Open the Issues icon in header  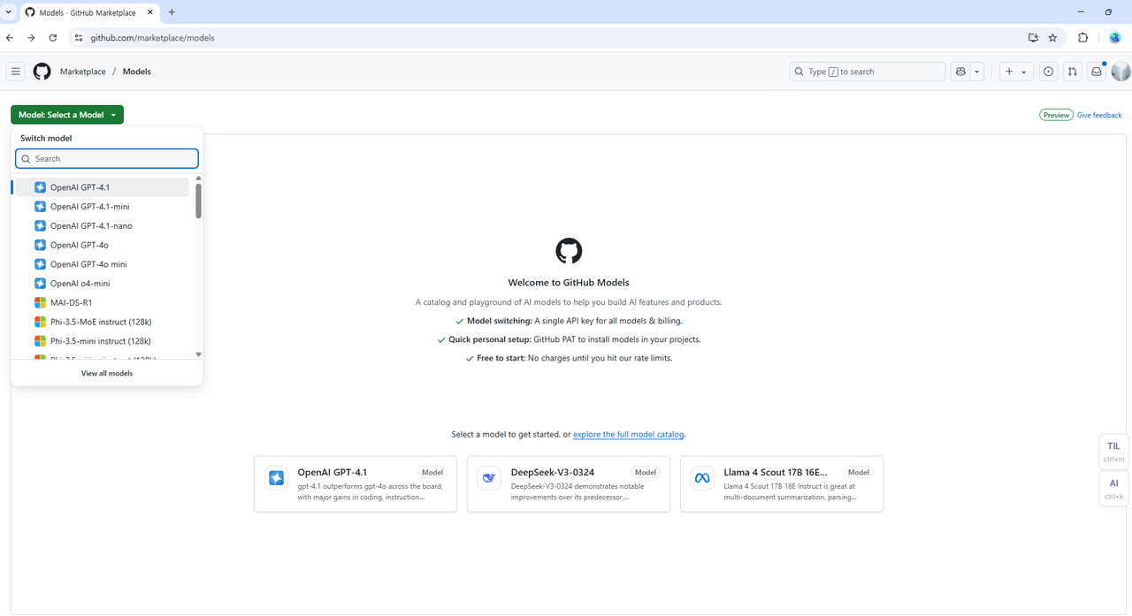tap(1048, 71)
